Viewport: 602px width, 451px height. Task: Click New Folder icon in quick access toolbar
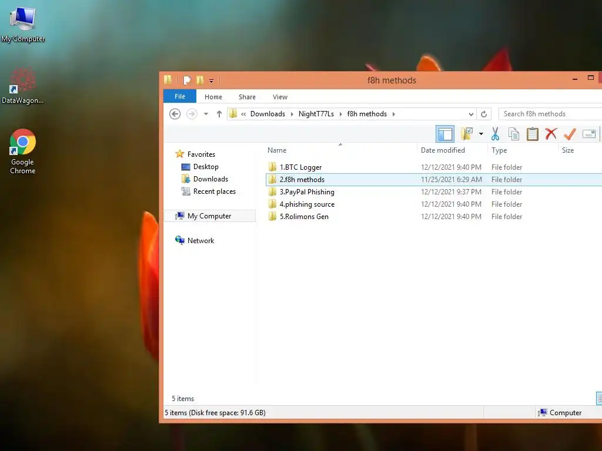pyautogui.click(x=200, y=80)
